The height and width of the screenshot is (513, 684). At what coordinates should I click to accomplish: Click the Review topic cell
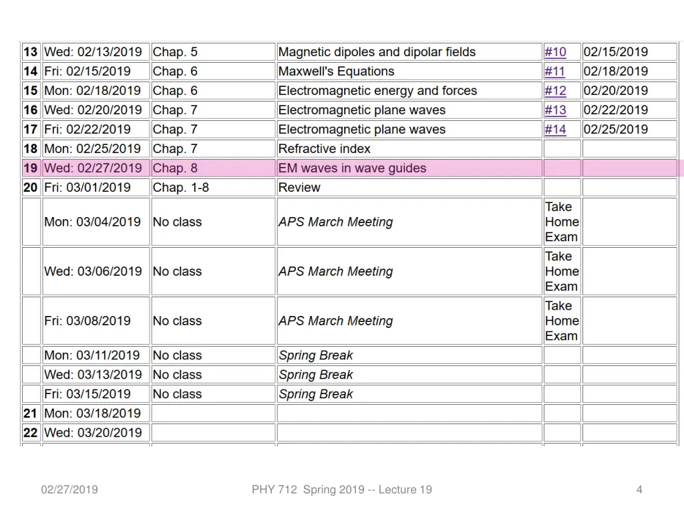[x=409, y=188]
